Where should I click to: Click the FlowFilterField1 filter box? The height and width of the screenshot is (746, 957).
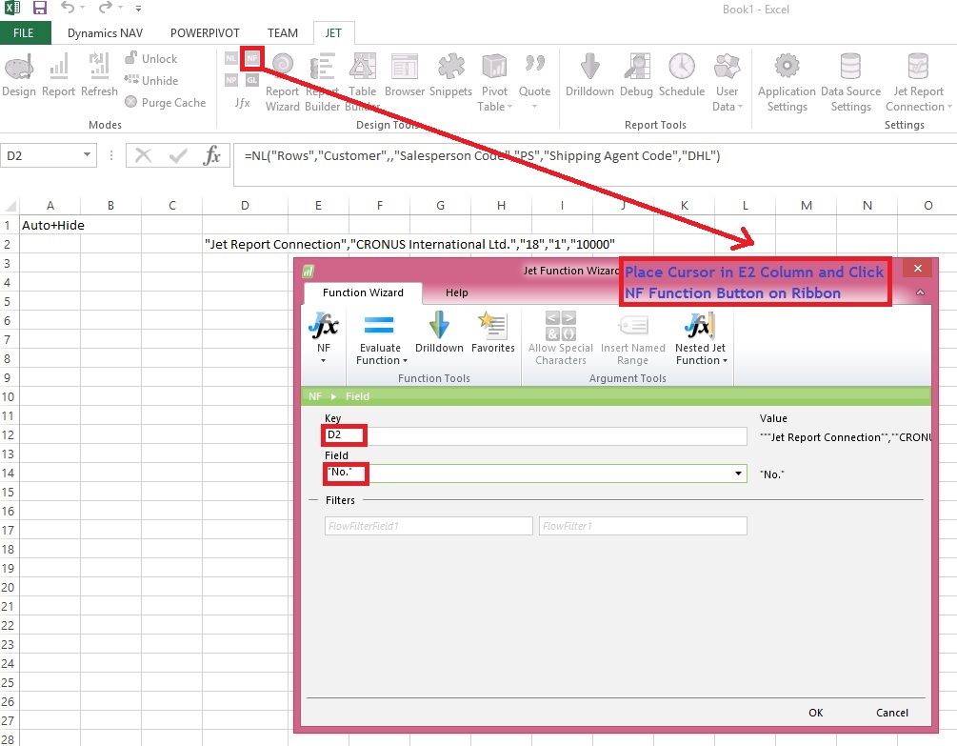[429, 526]
